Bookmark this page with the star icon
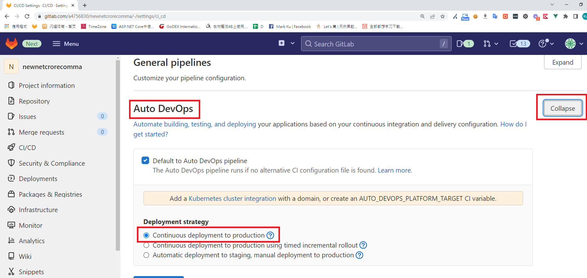Viewport: 587px width, 278px height. coord(443,16)
